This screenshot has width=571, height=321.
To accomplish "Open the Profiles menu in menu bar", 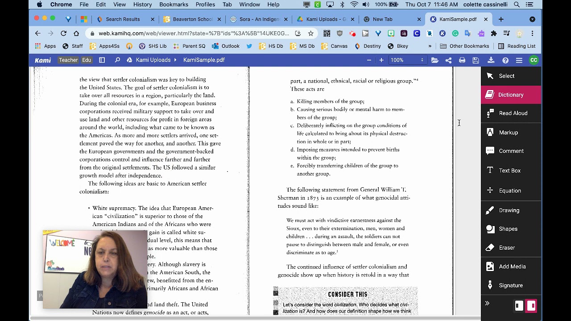I will pos(205,4).
